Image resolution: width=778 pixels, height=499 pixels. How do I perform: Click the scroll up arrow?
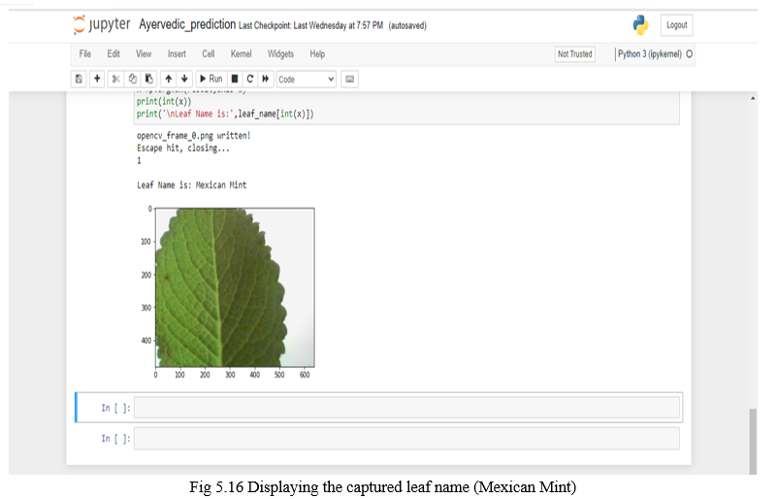click(753, 98)
